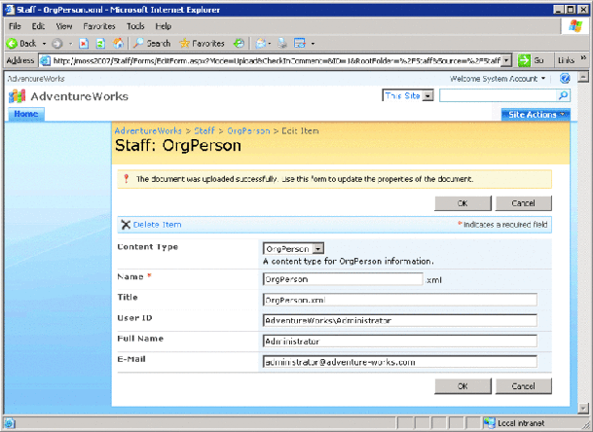Click the Delete Item link
Image resolution: width=593 pixels, height=432 pixels.
(x=157, y=225)
